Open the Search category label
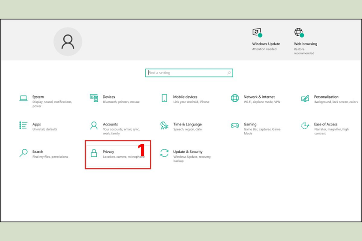The width and height of the screenshot is (362, 241). (38, 152)
